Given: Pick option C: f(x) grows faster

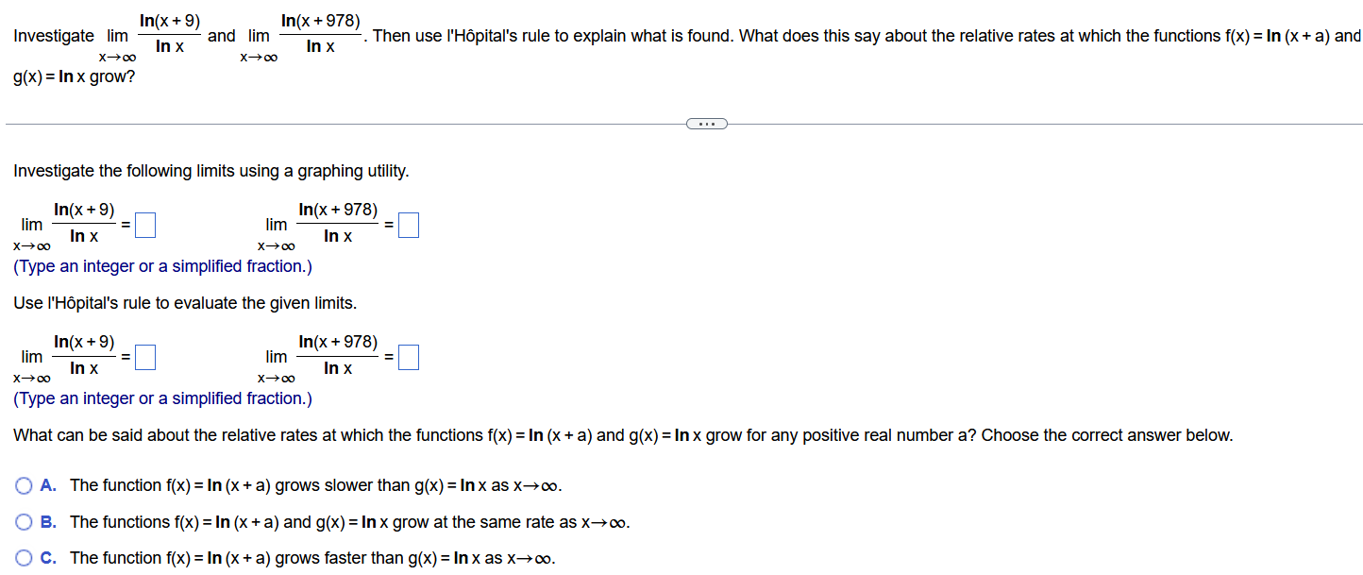Looking at the screenshot, I should pyautogui.click(x=25, y=558).
